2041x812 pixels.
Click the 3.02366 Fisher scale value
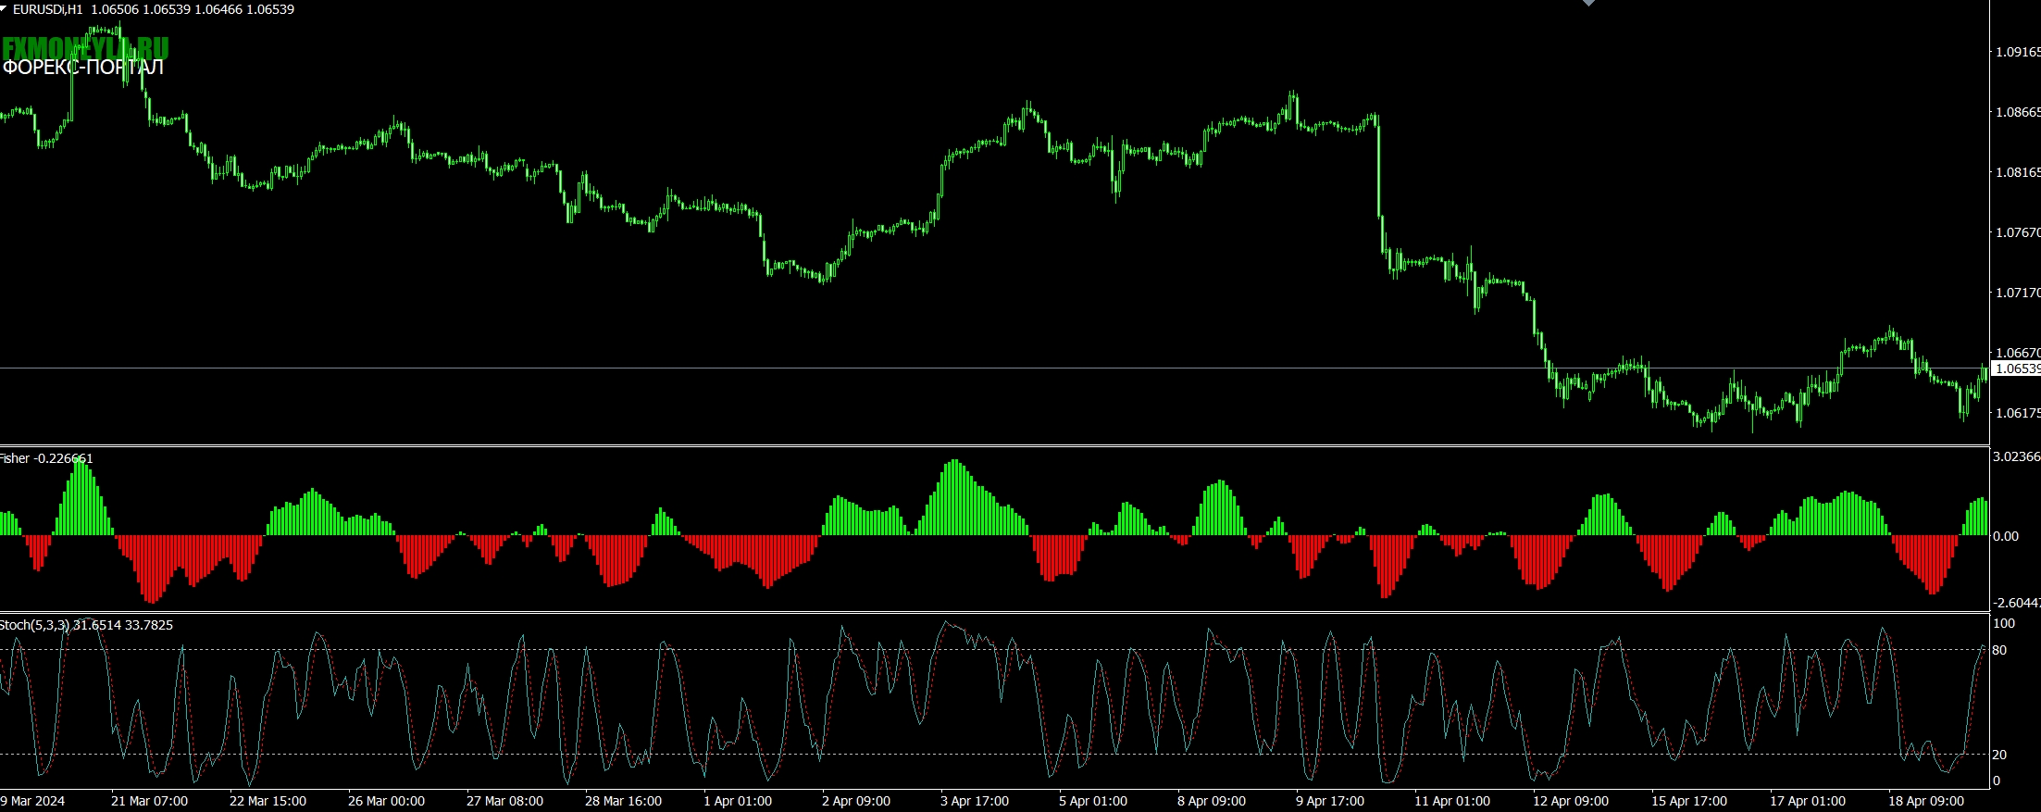click(x=2016, y=456)
